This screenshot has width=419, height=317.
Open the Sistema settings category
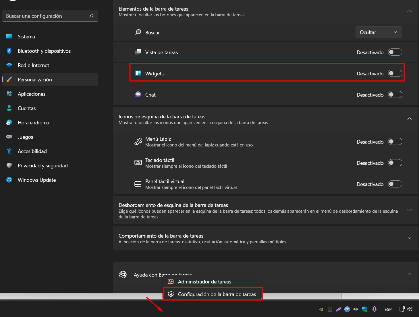(x=26, y=37)
